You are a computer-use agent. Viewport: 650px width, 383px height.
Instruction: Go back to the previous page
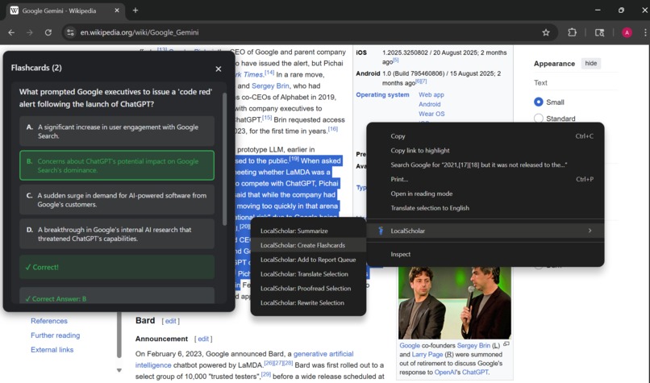pos(11,32)
